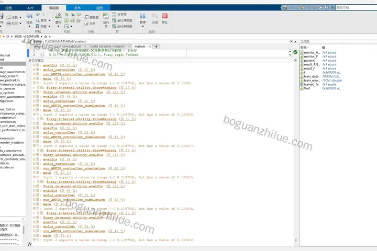Select the params workspace variable
377x251 pixels.
coord(309,60)
